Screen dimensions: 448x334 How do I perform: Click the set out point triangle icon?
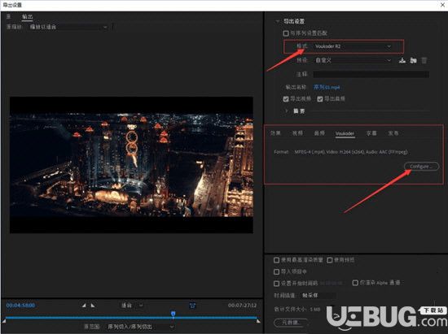click(93, 306)
